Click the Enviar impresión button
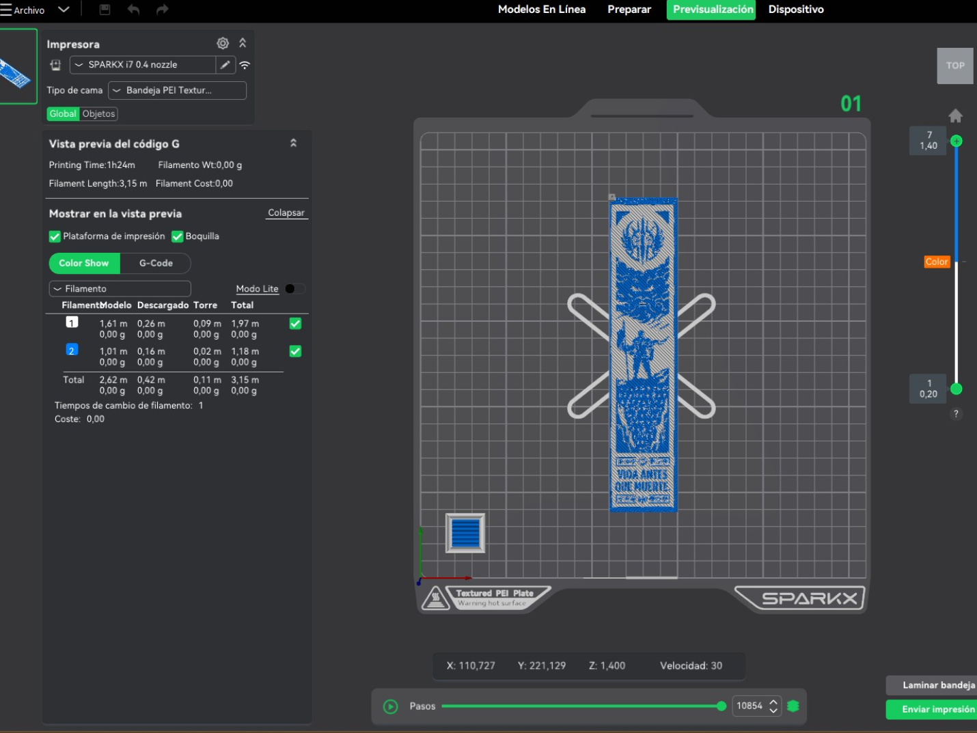This screenshot has width=977, height=733. coord(934,709)
